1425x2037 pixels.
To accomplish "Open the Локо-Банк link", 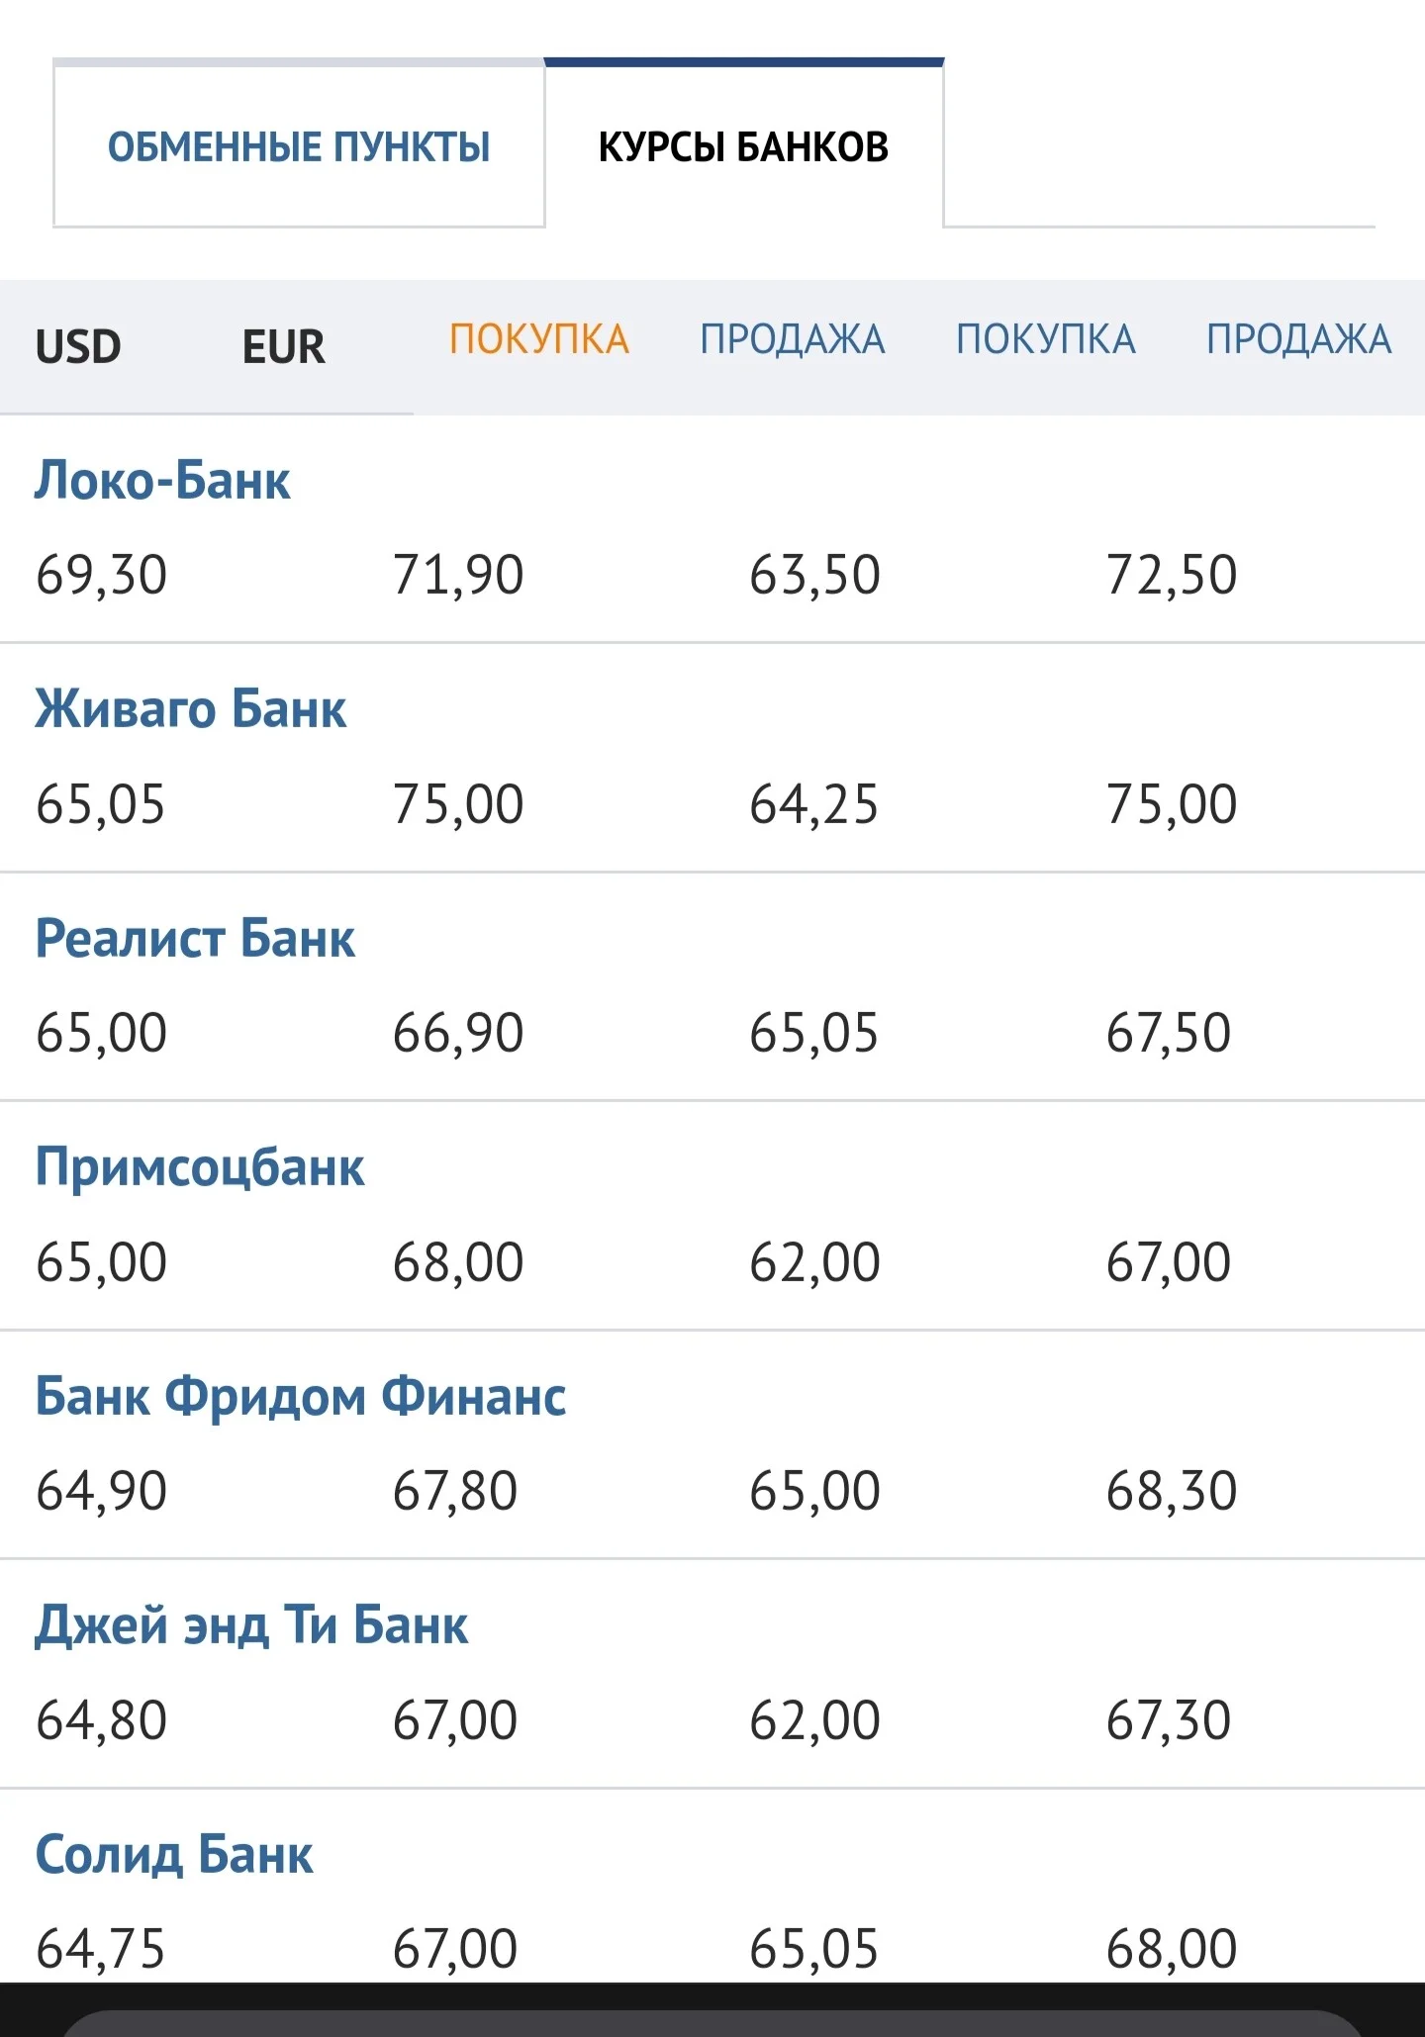I will [x=163, y=481].
